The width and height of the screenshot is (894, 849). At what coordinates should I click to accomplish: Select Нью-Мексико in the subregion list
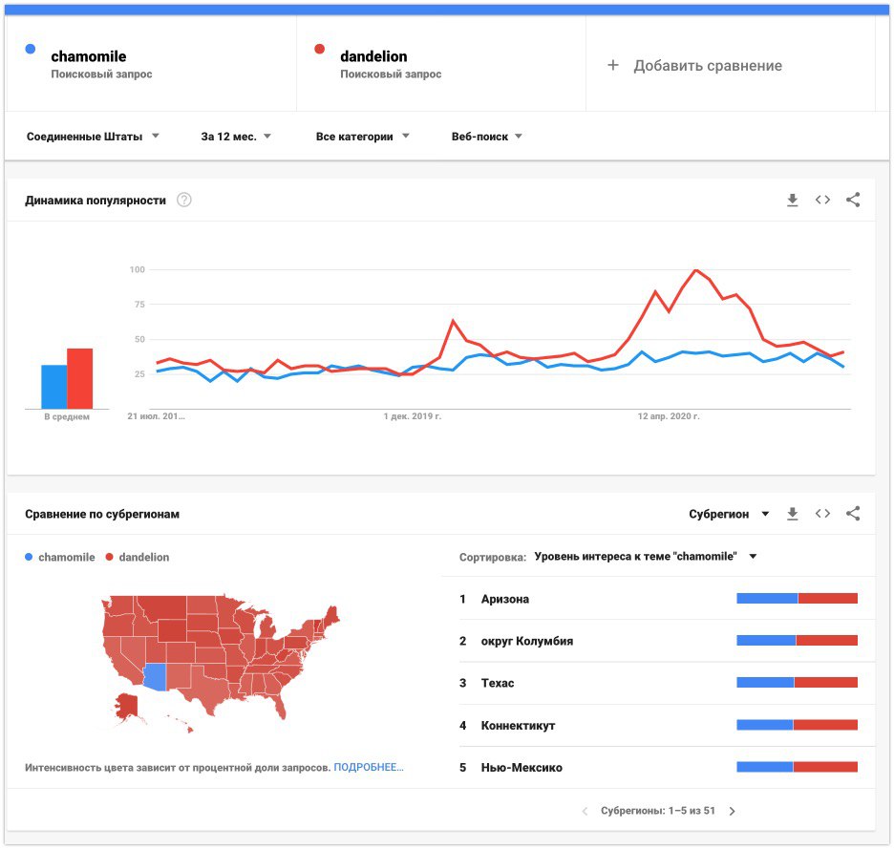pyautogui.click(x=521, y=768)
